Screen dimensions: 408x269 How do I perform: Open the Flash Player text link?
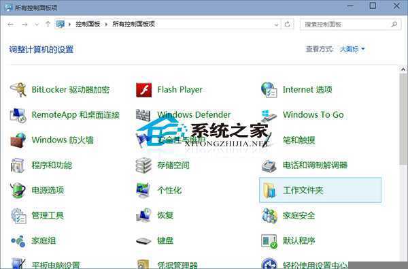click(x=180, y=90)
